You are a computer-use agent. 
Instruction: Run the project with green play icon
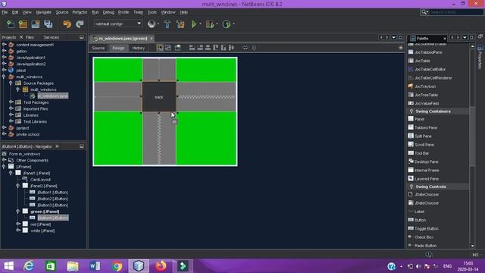194,24
